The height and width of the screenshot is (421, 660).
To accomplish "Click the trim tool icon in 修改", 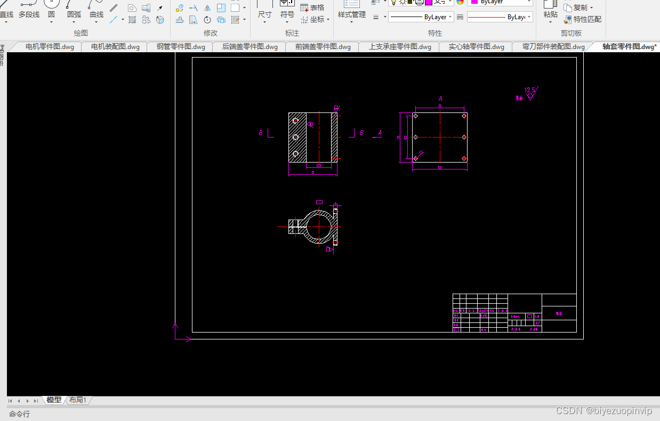I will pyautogui.click(x=194, y=8).
